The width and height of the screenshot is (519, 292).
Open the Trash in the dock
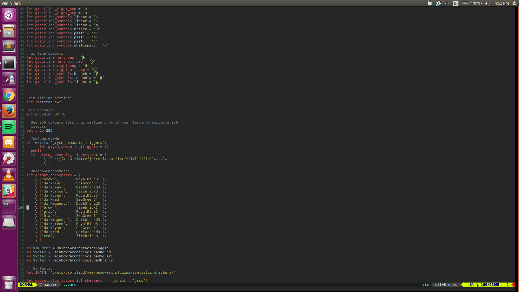[9, 283]
